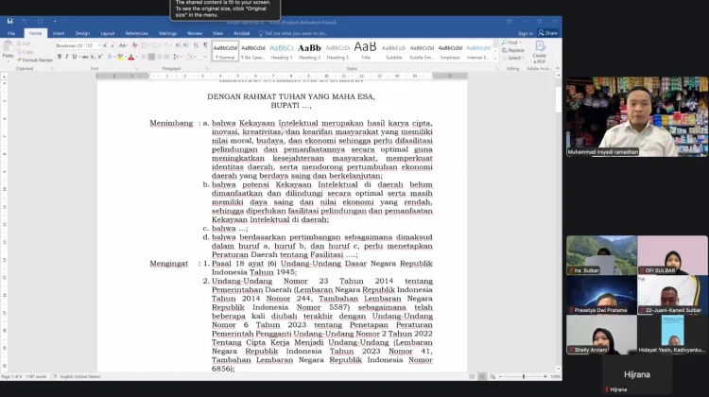709x397 pixels.
Task: Apply the yellow text highlight color
Action: pyautogui.click(x=120, y=57)
